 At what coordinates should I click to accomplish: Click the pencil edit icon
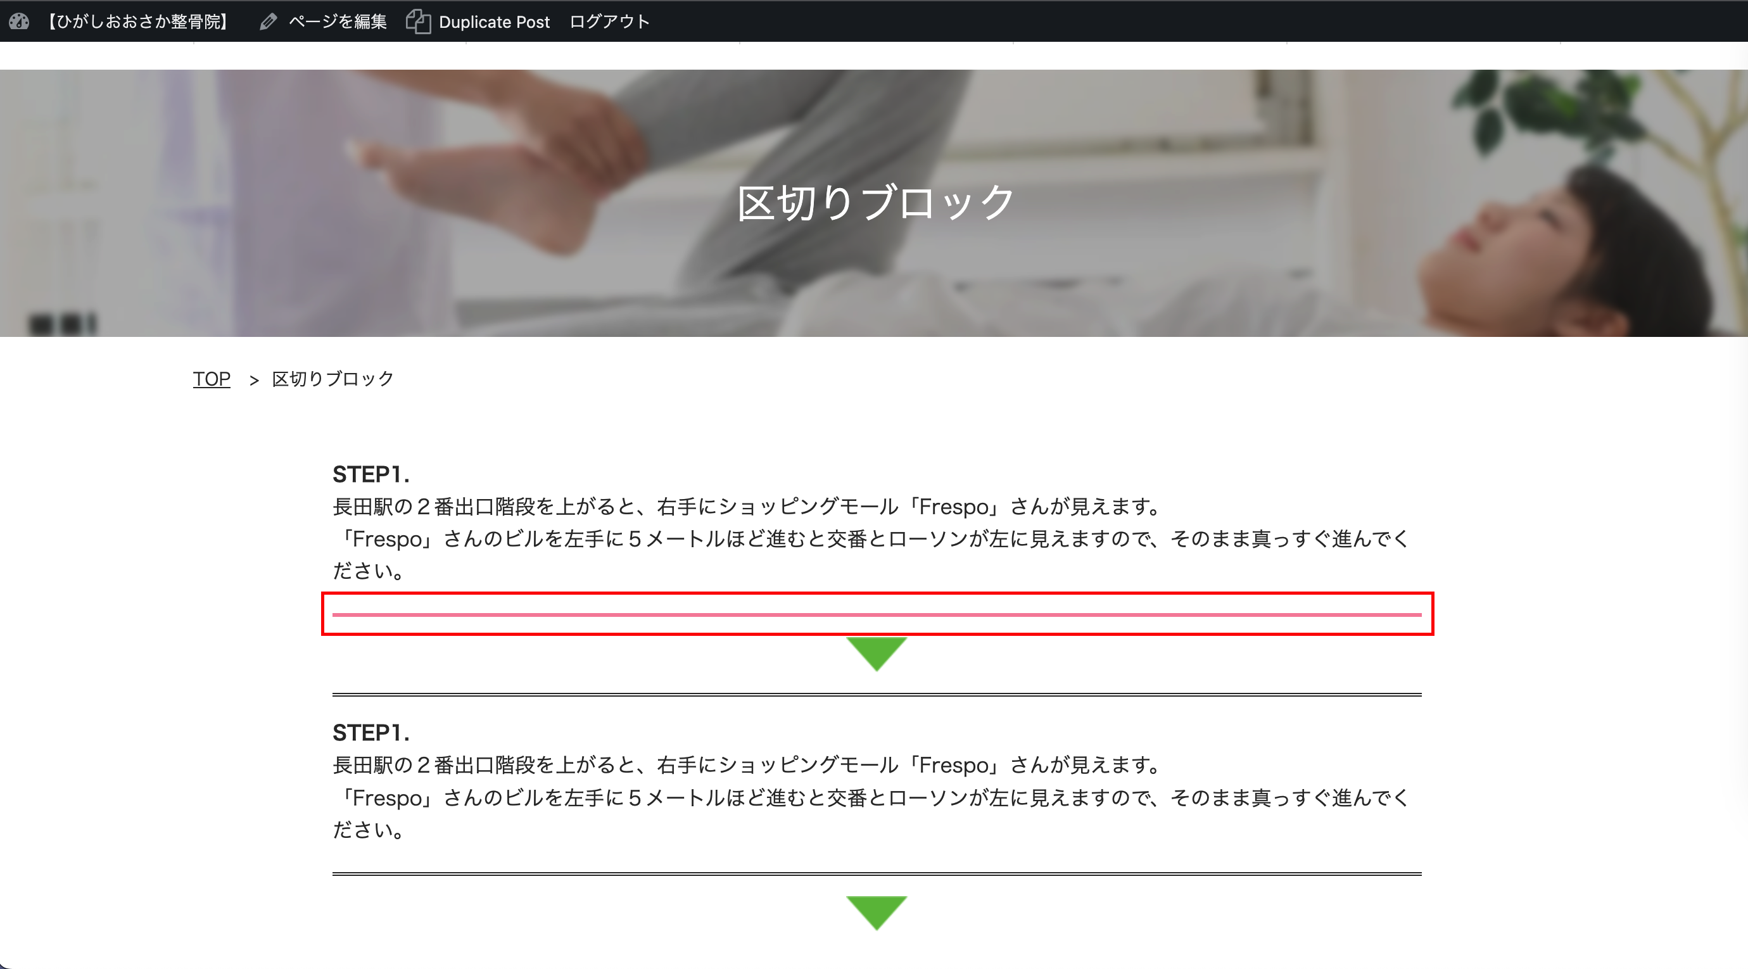coord(268,22)
